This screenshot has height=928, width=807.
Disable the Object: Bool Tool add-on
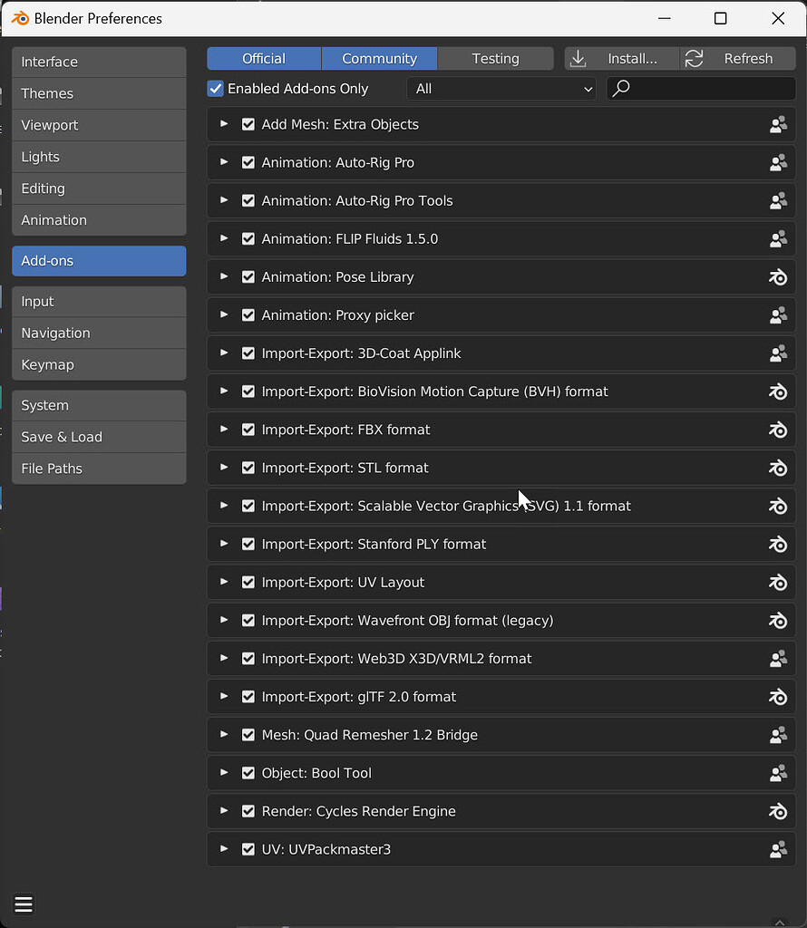pos(248,773)
